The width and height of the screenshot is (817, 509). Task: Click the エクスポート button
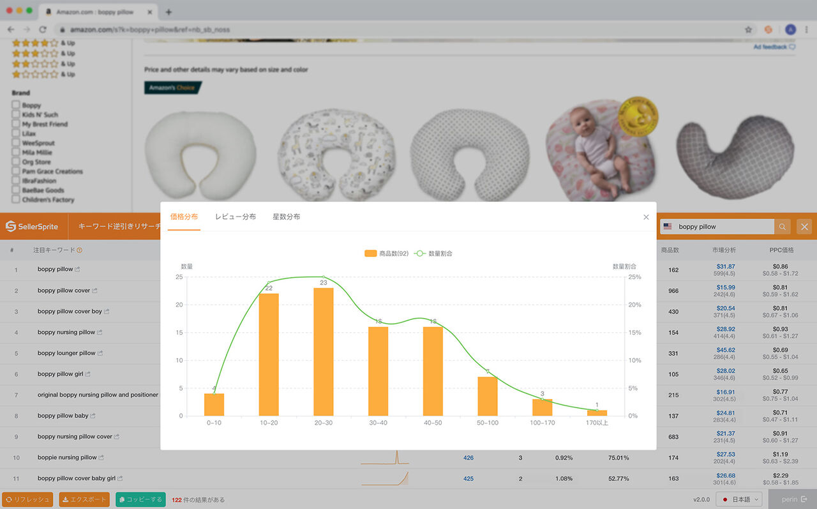point(84,499)
